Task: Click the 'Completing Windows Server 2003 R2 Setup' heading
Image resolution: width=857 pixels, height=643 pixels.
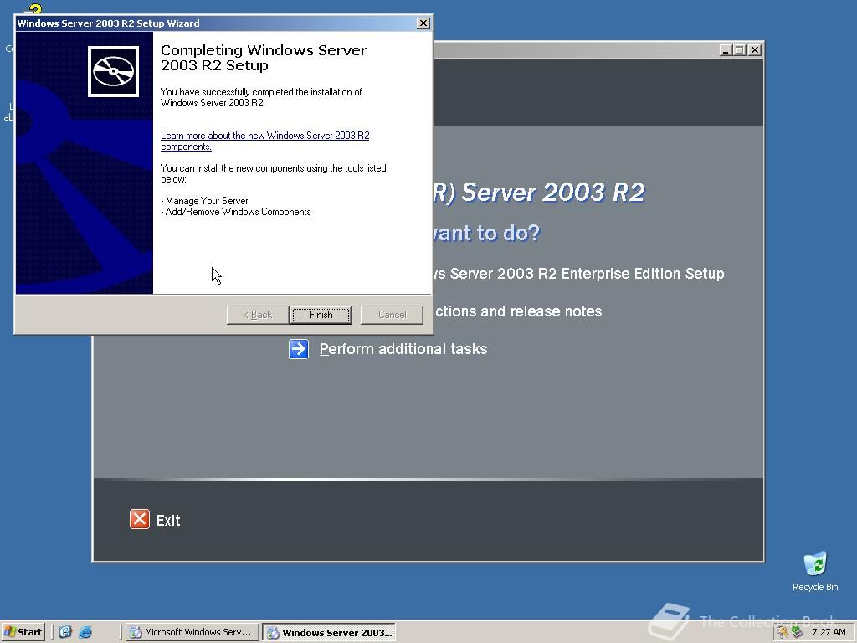Action: point(264,58)
